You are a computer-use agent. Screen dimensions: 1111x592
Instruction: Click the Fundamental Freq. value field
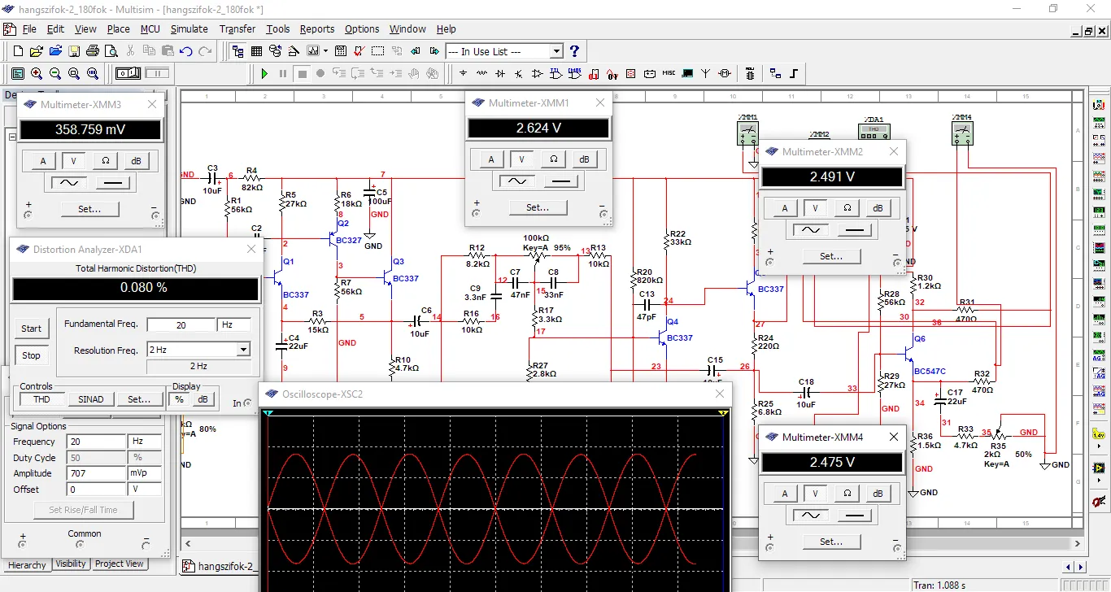(x=181, y=324)
